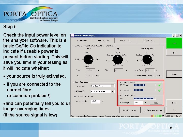183x137 pixels.
Task: Click the Setup button
Action: click(x=174, y=74)
